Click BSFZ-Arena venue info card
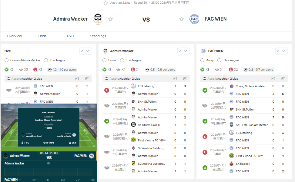Viewport: 295px width, 182px height. coord(49,127)
